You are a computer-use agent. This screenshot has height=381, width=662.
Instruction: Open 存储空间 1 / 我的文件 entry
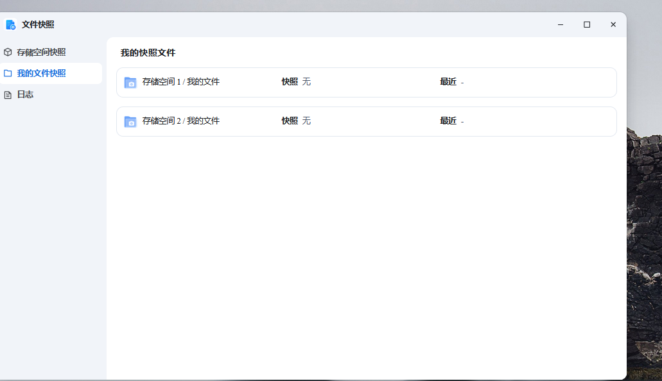(367, 82)
